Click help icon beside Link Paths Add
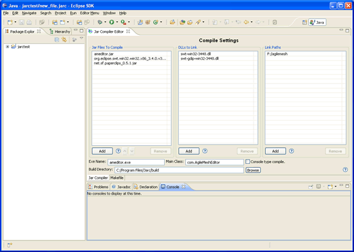The image size is (354, 252). click(292, 151)
